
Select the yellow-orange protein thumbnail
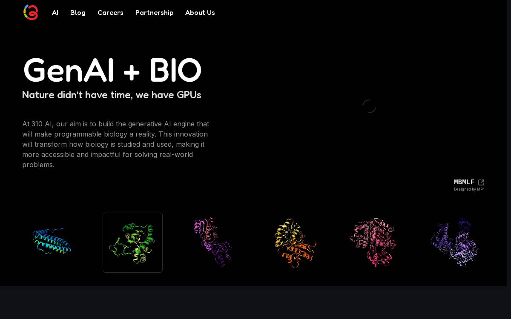293,242
